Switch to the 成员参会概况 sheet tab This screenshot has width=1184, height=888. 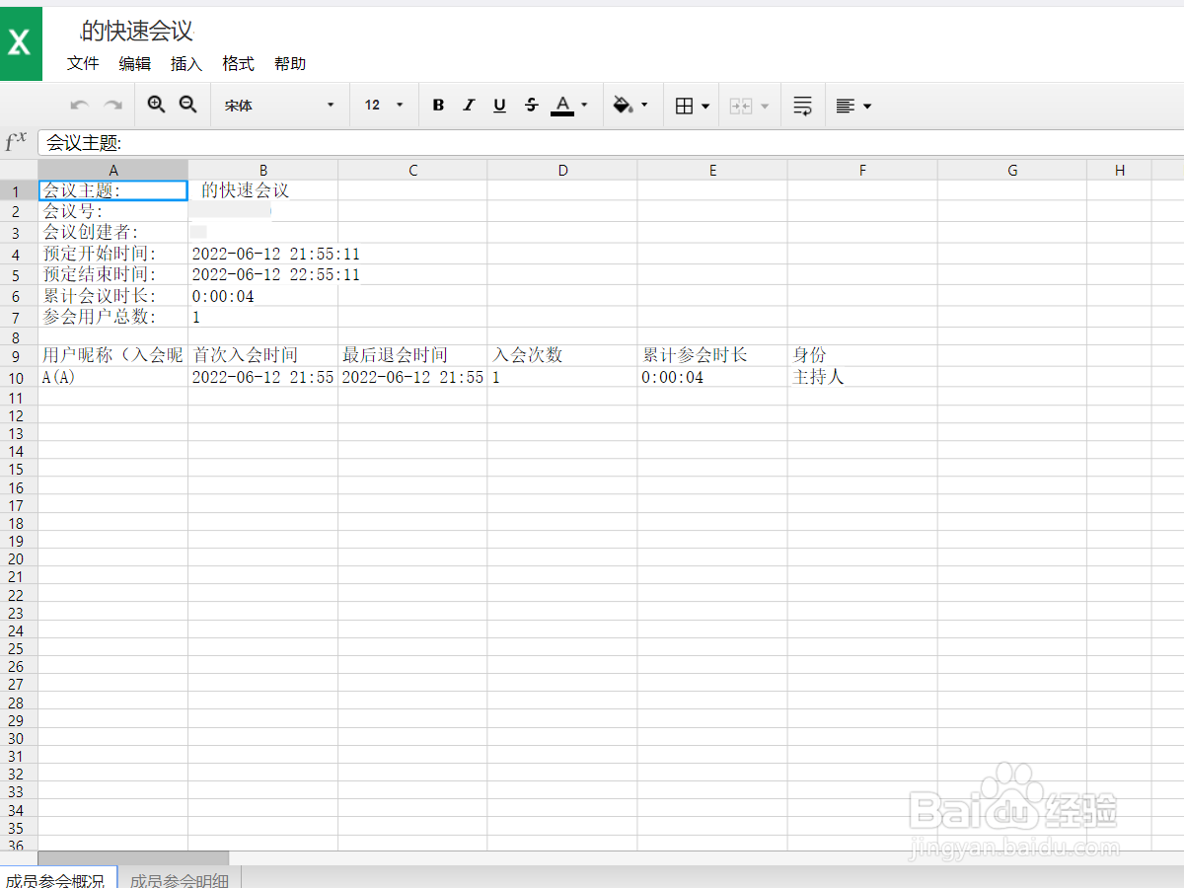click(x=58, y=878)
